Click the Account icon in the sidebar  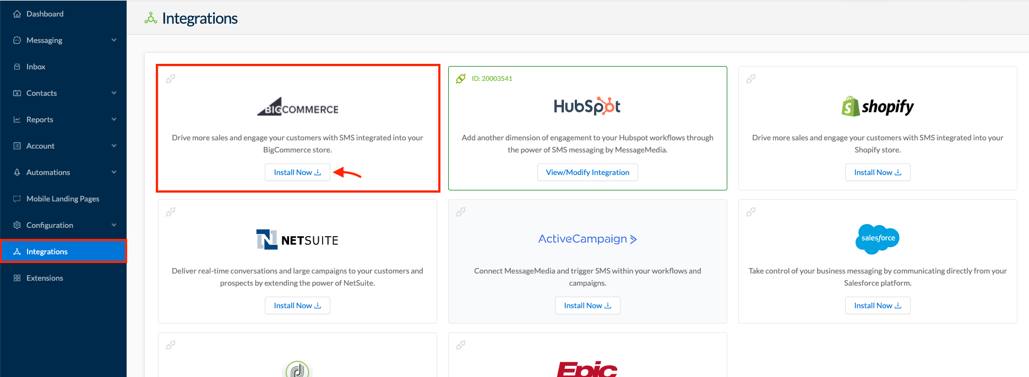click(17, 146)
